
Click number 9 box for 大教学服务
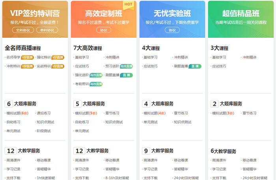point(146,150)
